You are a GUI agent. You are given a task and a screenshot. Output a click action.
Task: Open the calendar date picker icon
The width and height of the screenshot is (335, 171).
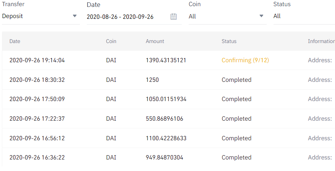tap(174, 17)
